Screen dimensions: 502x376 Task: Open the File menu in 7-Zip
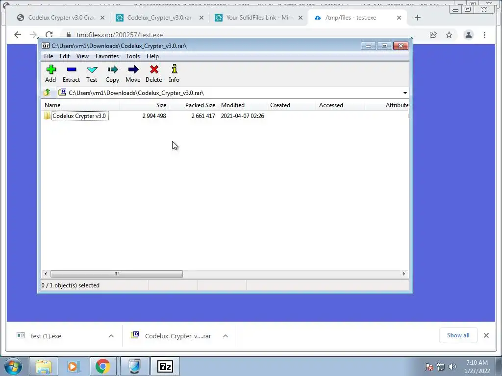coord(49,56)
